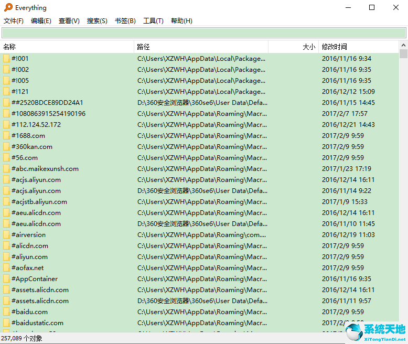Click folder icon beside #108086391525419​0196

pos(6,113)
